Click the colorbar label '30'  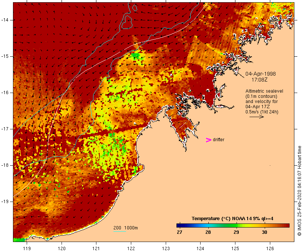pos(264,232)
